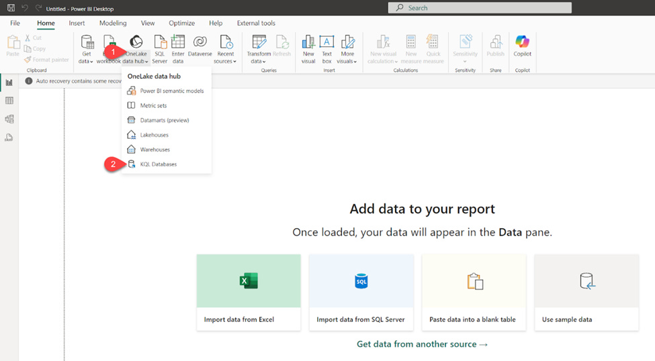
Task: Focus the Search box in title bar
Action: (x=480, y=7)
